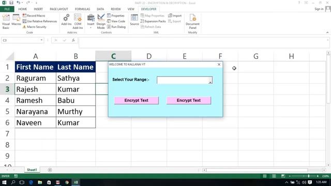Open control Properties
The height and width of the screenshot is (186, 331).
116,16
